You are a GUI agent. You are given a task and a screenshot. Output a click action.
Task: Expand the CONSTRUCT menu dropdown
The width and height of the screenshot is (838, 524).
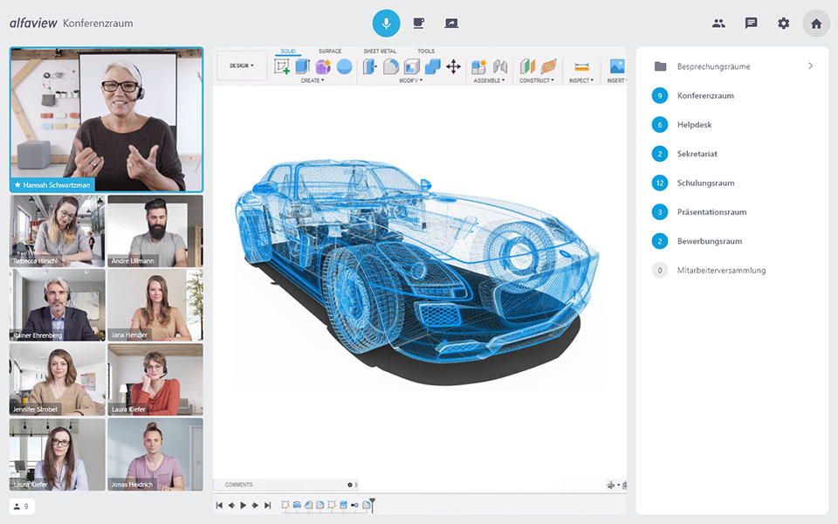click(x=537, y=80)
